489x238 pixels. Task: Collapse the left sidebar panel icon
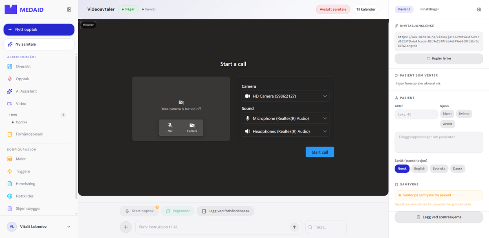coord(69,9)
